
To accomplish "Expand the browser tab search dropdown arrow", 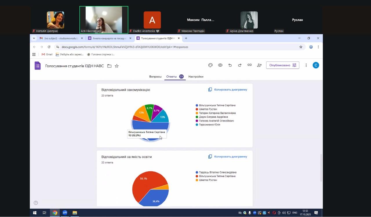I will click(x=34, y=38).
